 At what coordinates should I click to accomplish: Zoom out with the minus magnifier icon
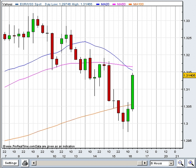coord(181,163)
